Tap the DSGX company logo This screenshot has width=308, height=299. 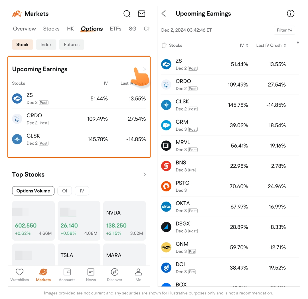pyautogui.click(x=166, y=227)
